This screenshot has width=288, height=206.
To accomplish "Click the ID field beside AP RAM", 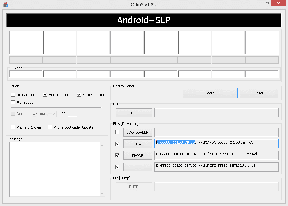I will (73, 114).
